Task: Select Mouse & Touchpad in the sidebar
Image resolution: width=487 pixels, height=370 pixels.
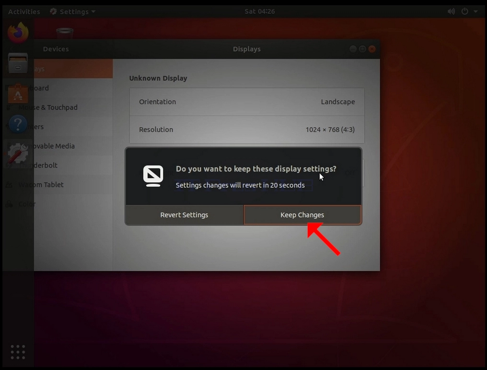Action: pos(58,107)
